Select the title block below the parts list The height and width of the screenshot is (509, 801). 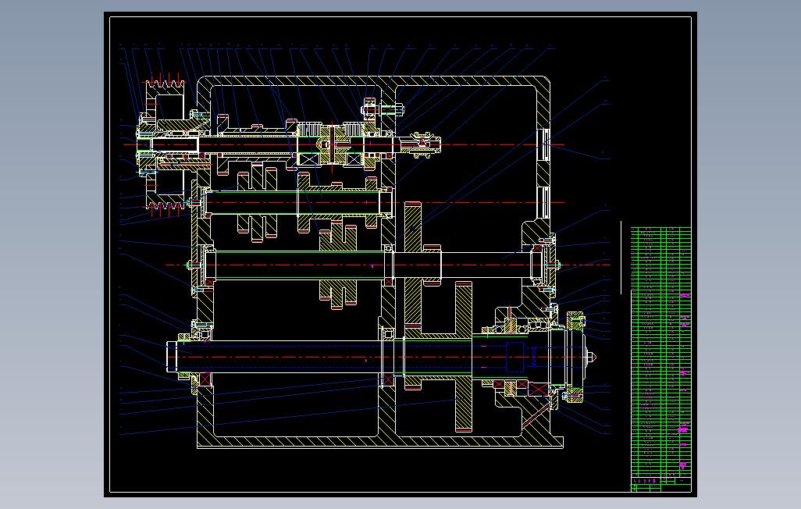coord(661,485)
